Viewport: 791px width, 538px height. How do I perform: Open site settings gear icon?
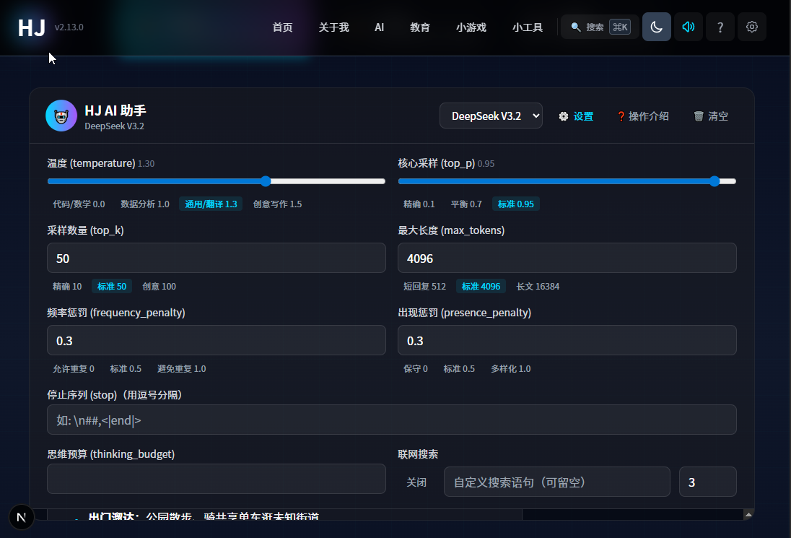pyautogui.click(x=751, y=27)
